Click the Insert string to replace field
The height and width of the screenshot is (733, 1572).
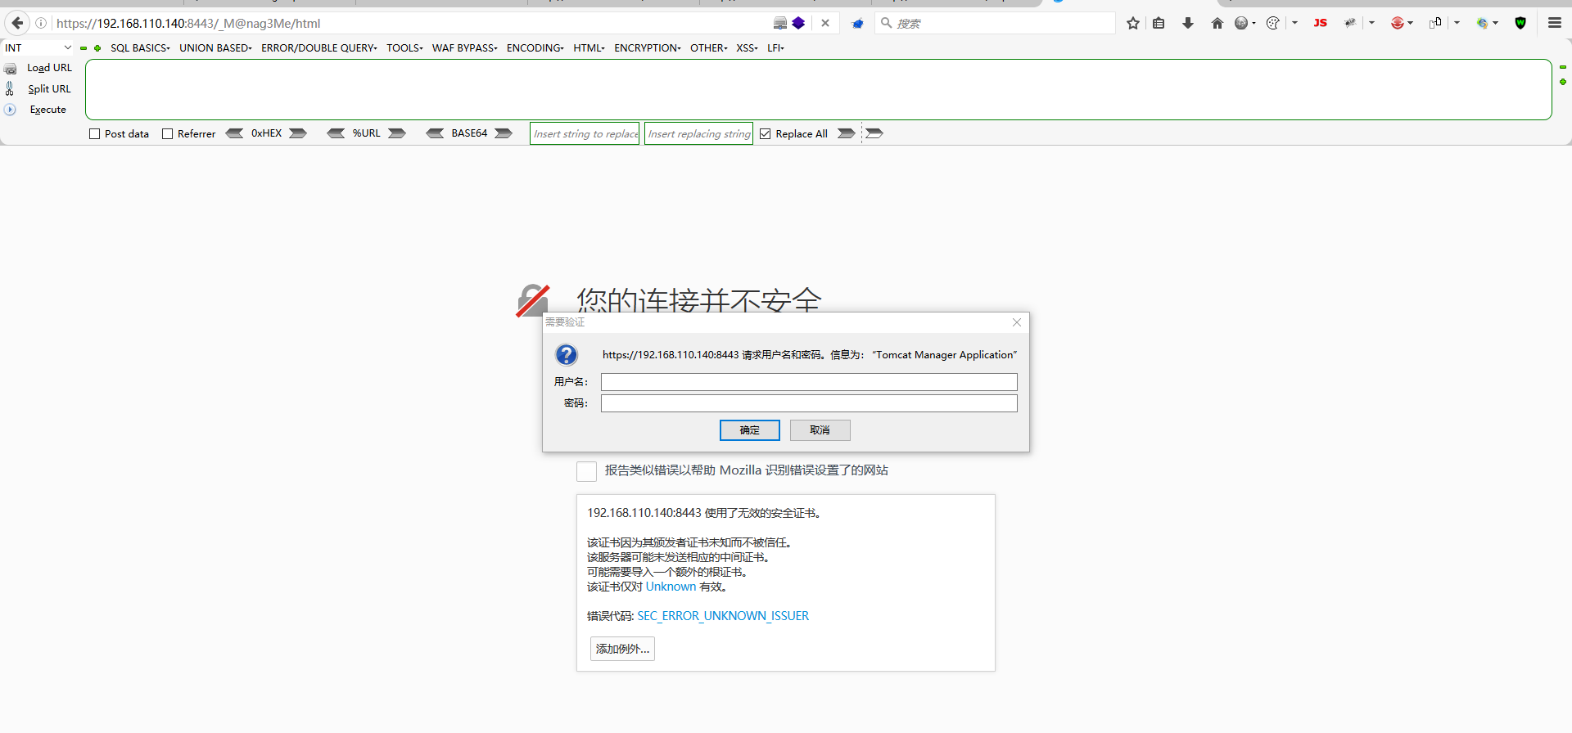pyautogui.click(x=585, y=133)
